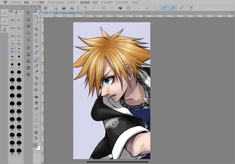Click the first pen pressure sub tool icon
Screen dimensions: 235x164
point(4,13)
